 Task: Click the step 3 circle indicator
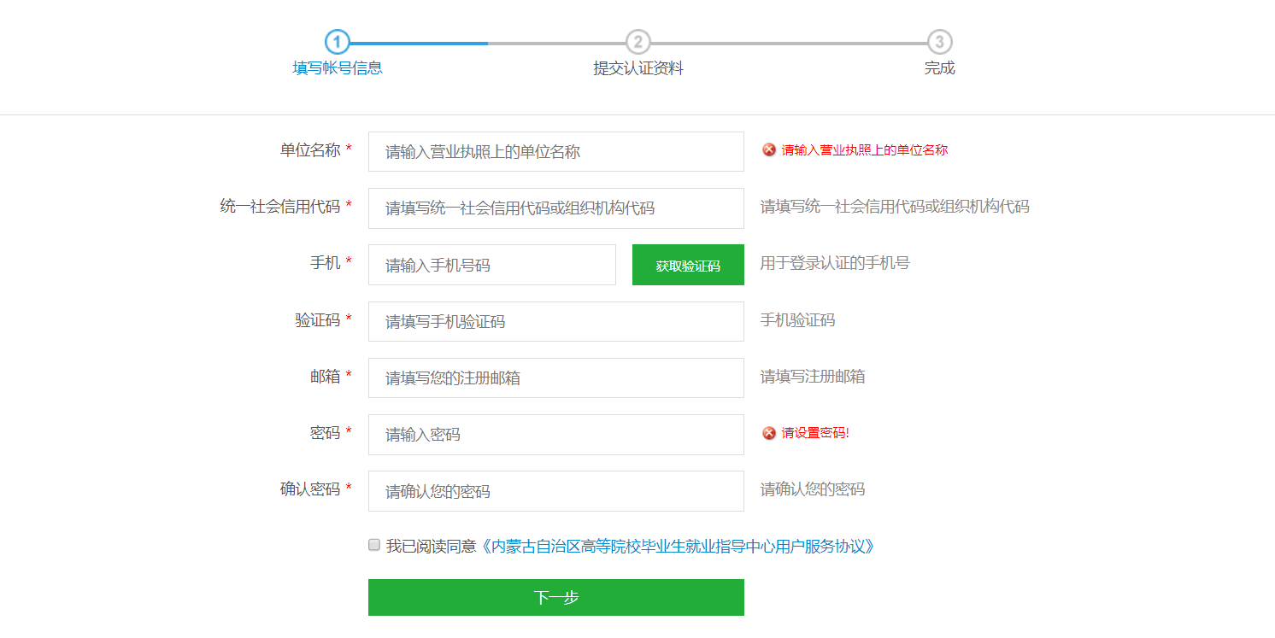tap(939, 42)
